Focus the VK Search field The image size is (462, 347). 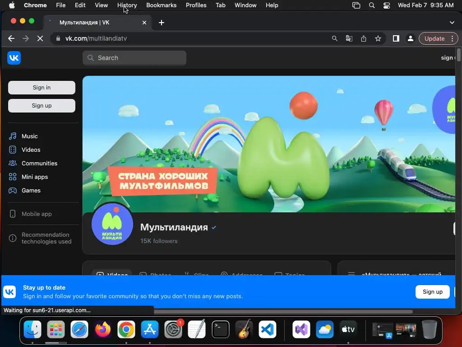coord(134,58)
